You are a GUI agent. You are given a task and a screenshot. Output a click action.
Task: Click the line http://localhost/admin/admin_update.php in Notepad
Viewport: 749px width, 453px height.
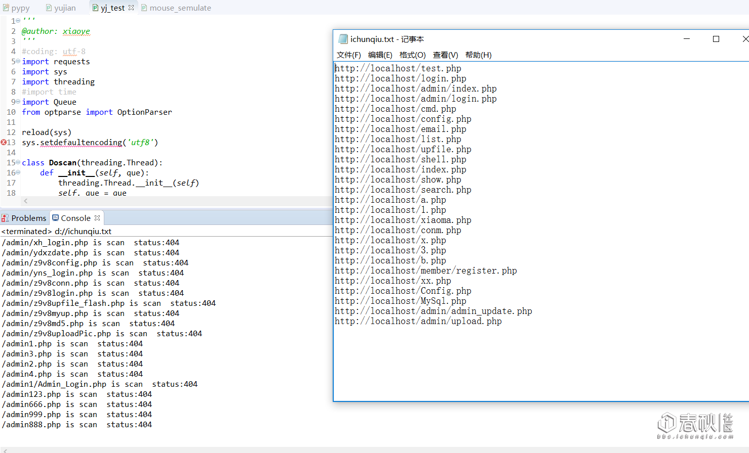click(433, 311)
